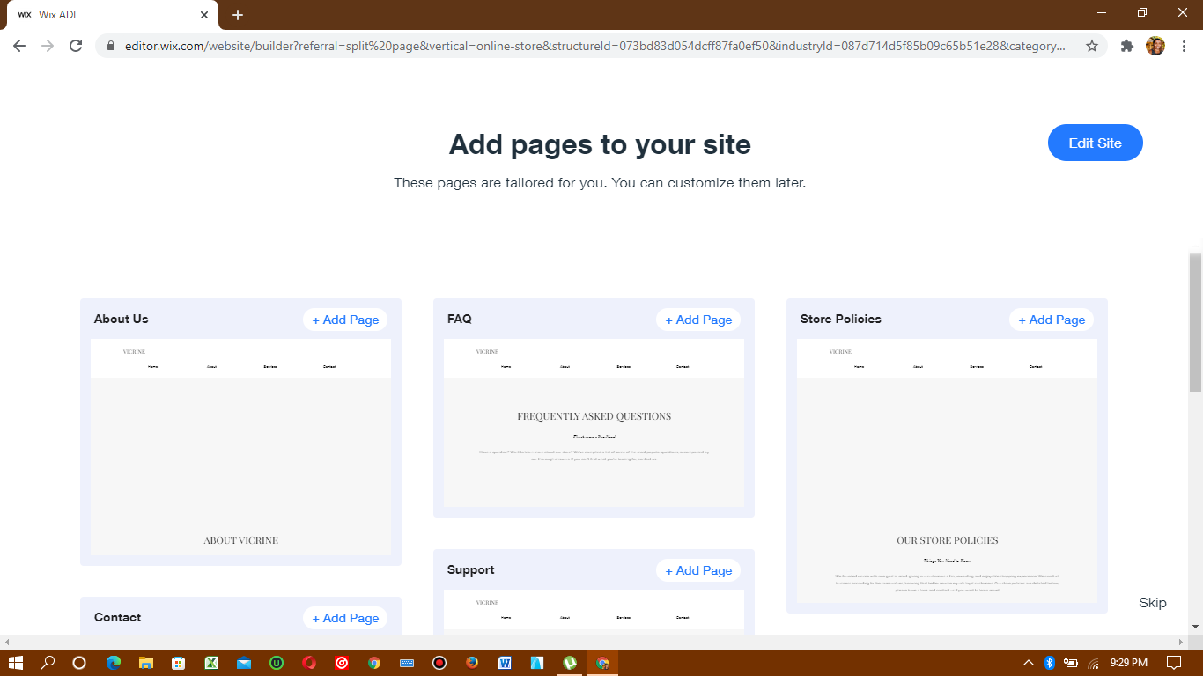Close the Wix ADI tab

(x=204, y=15)
